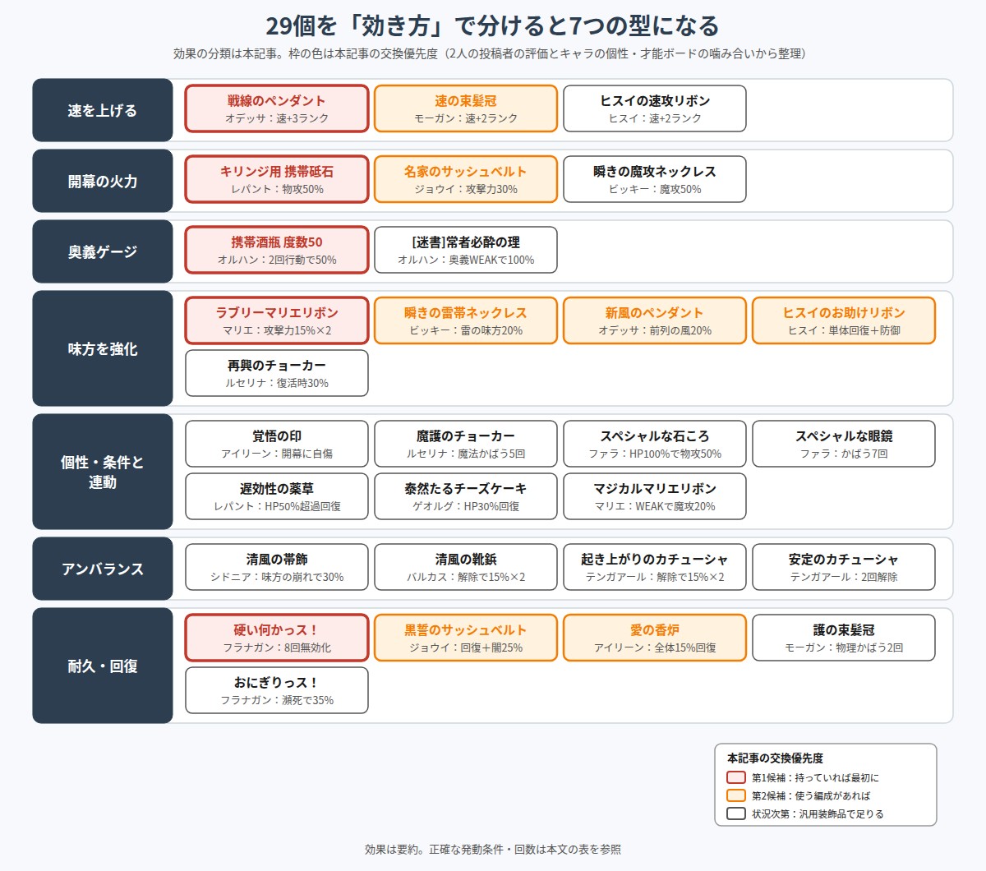This screenshot has height=871, width=986.
Task: Click the 味方を強化 category header
Action: pyautogui.click(x=103, y=348)
